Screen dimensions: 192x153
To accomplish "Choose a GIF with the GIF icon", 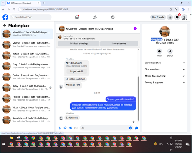I will [x=76, y=128].
